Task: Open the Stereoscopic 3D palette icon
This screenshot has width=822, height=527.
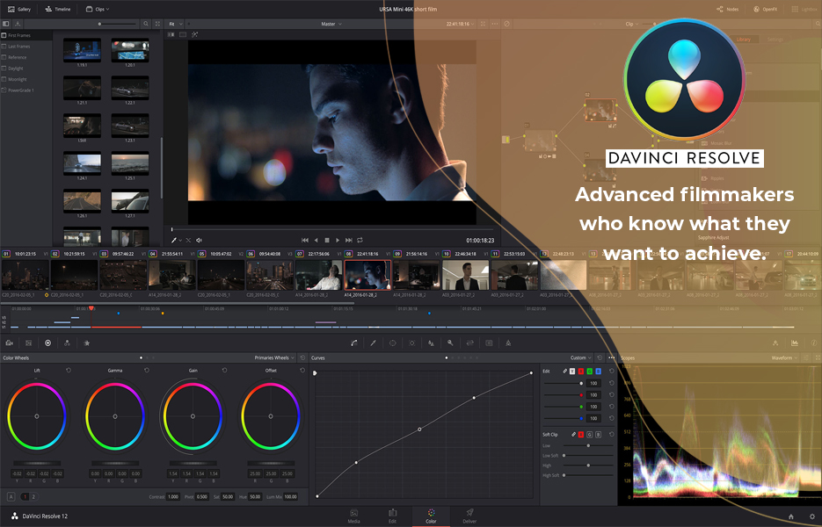Action: point(489,343)
